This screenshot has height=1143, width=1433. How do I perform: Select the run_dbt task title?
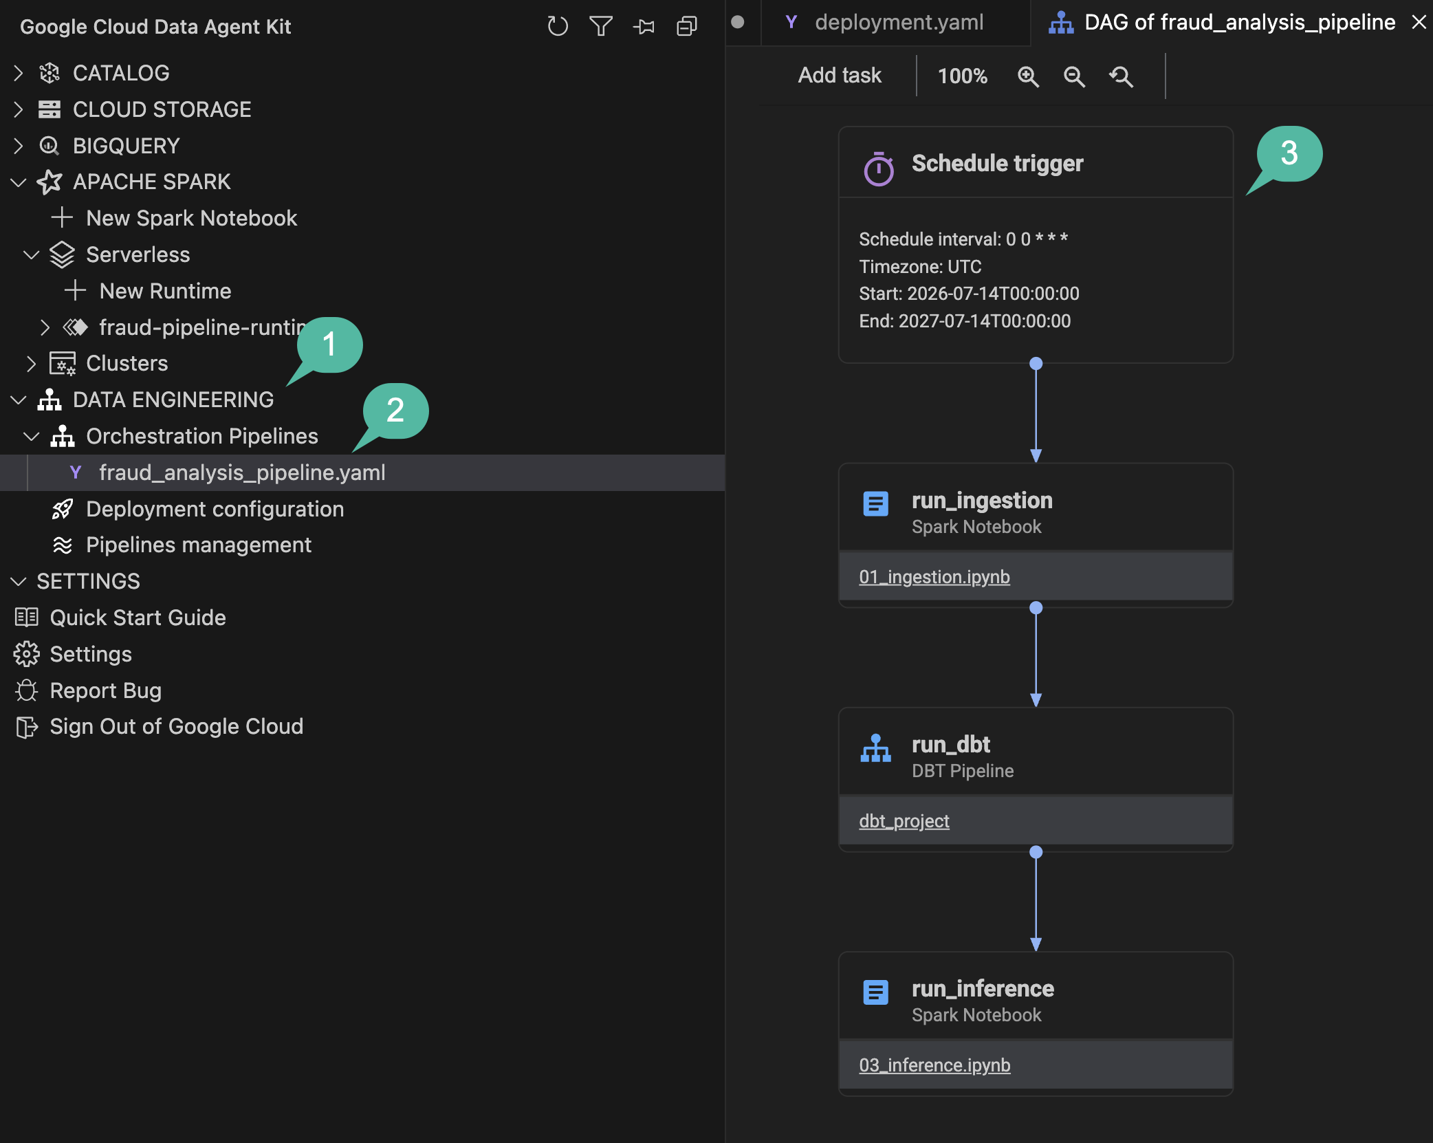coord(950,745)
